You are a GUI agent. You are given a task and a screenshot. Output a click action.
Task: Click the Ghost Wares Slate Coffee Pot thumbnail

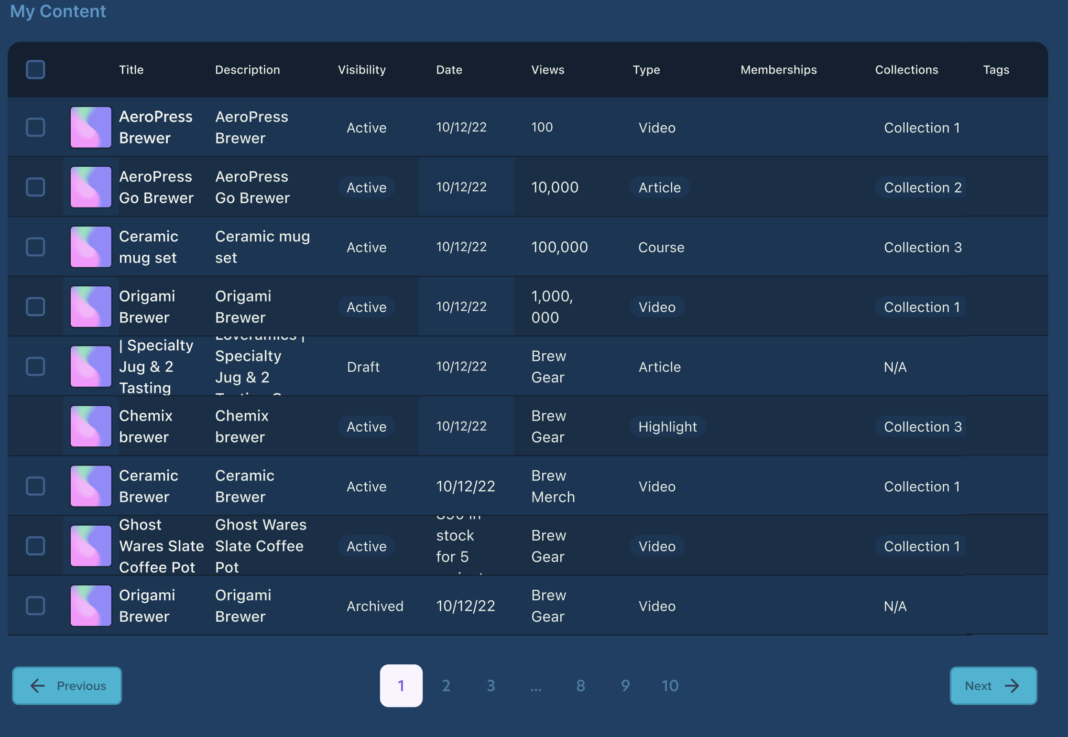(91, 545)
